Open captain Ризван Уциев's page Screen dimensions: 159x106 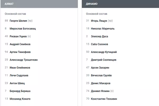(18, 36)
